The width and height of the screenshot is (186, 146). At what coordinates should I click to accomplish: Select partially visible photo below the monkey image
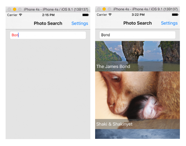point(137,134)
